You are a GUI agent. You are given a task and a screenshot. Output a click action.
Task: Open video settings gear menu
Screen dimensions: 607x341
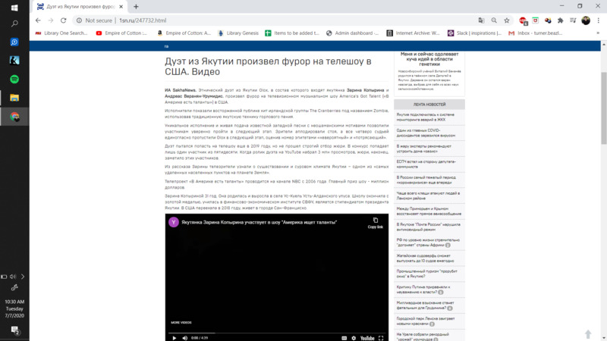click(353, 338)
